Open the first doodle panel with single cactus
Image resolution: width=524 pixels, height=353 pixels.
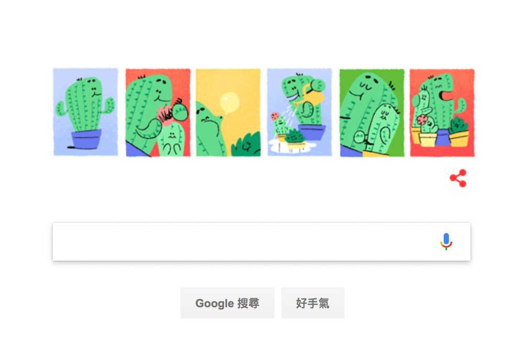pos(86,112)
